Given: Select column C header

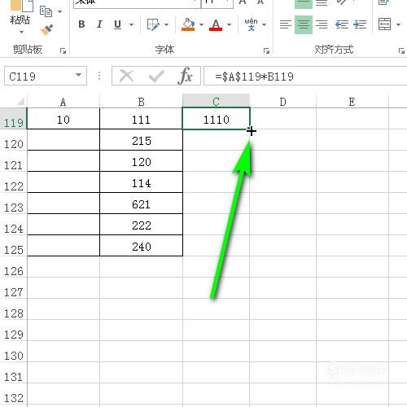Looking at the screenshot, I should click(x=216, y=101).
